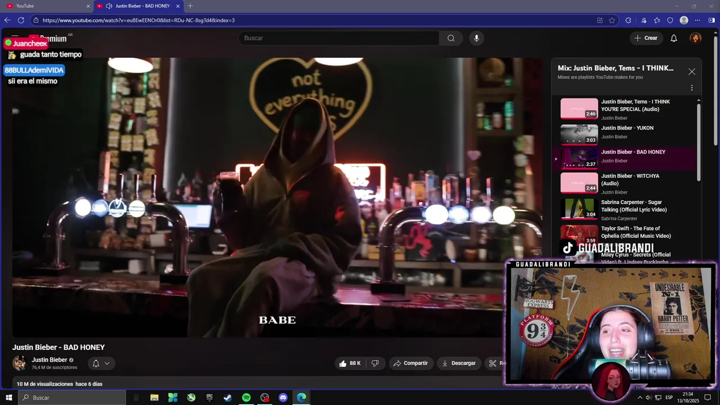
Task: Click the browser address bar URL
Action: coord(138,20)
